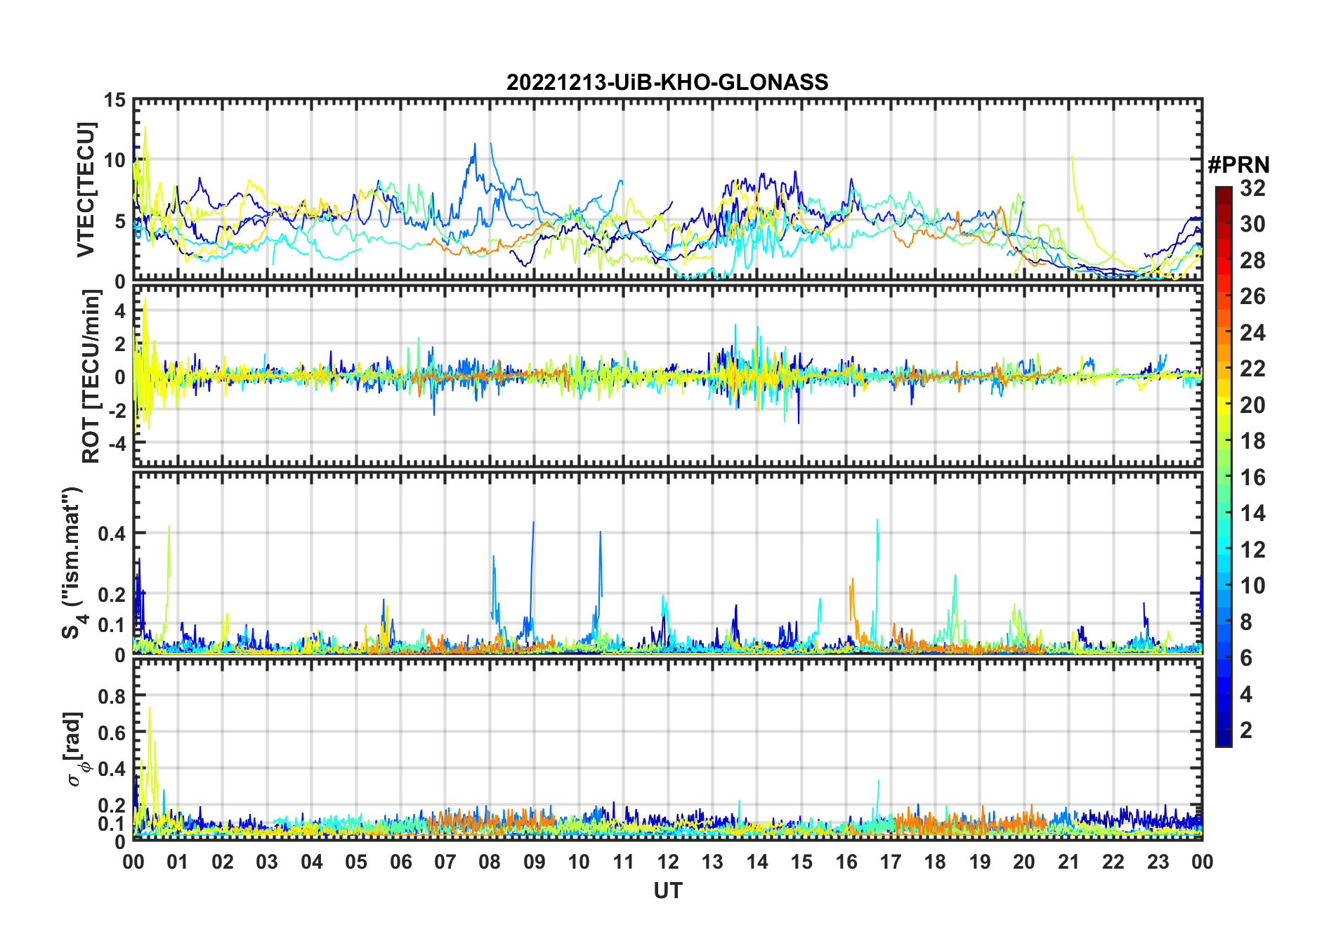Click the "ROT [TECU/min]" y-axis label
The width and height of the screenshot is (1336, 934).
point(91,376)
